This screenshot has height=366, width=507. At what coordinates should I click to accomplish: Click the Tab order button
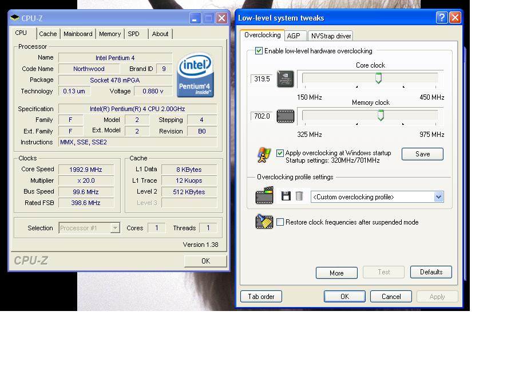click(x=262, y=297)
